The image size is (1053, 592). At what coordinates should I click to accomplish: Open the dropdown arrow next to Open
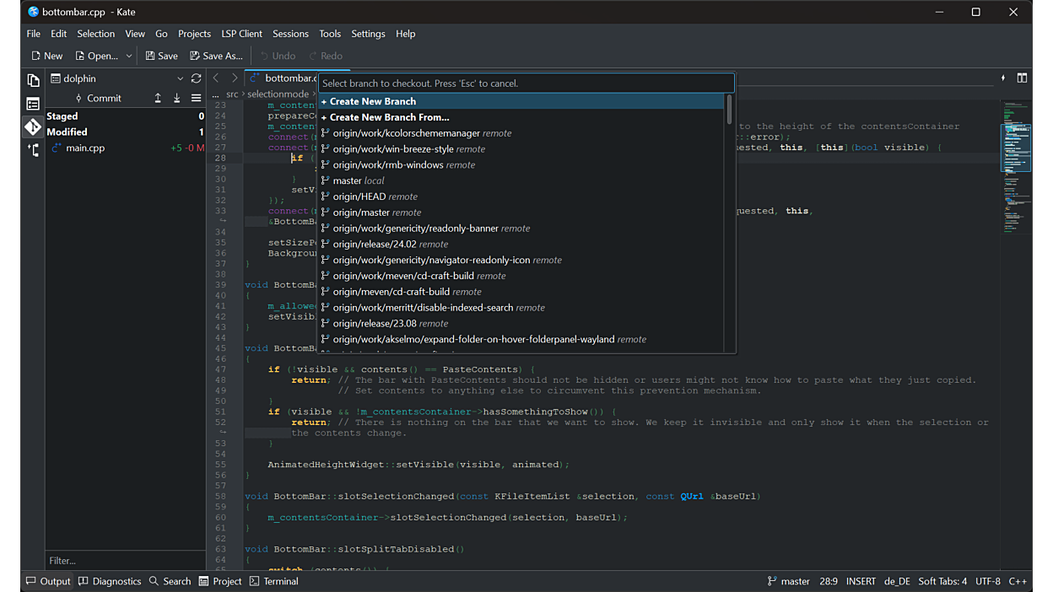[129, 56]
